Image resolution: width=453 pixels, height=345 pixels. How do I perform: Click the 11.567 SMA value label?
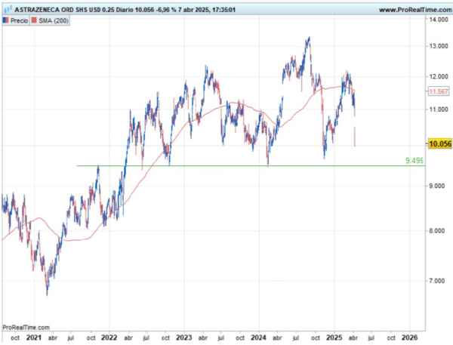(x=438, y=91)
